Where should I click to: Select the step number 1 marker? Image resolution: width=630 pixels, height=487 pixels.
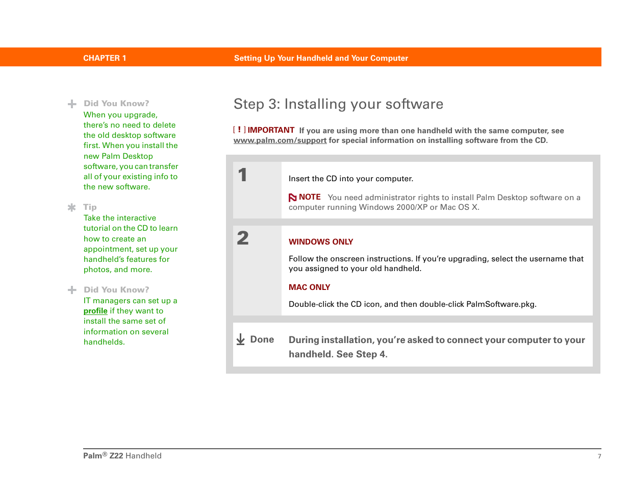[x=243, y=175]
